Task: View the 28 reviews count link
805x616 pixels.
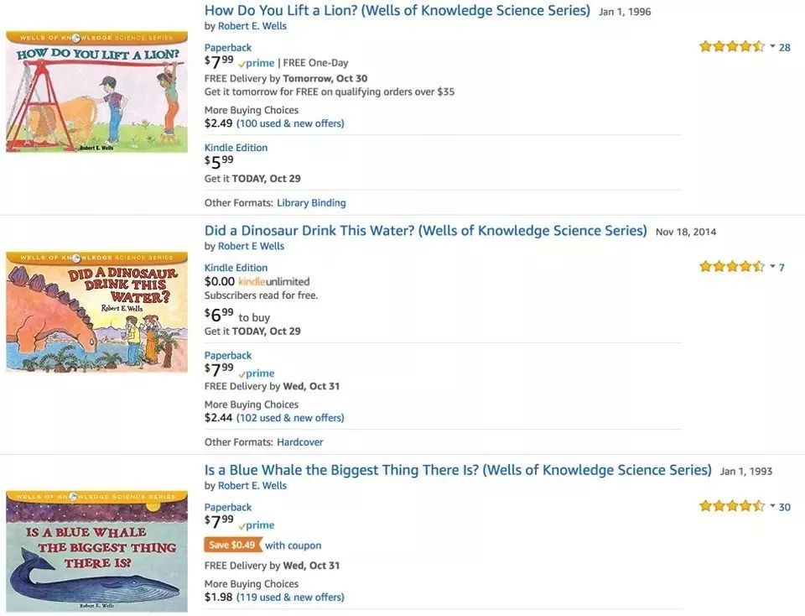Action: [x=785, y=47]
